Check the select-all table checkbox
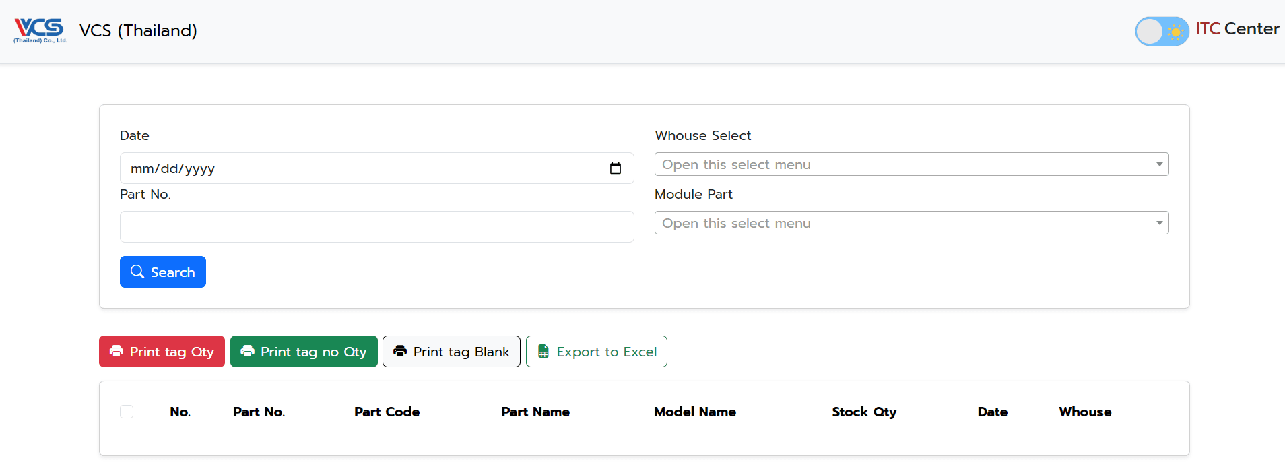 [127, 412]
